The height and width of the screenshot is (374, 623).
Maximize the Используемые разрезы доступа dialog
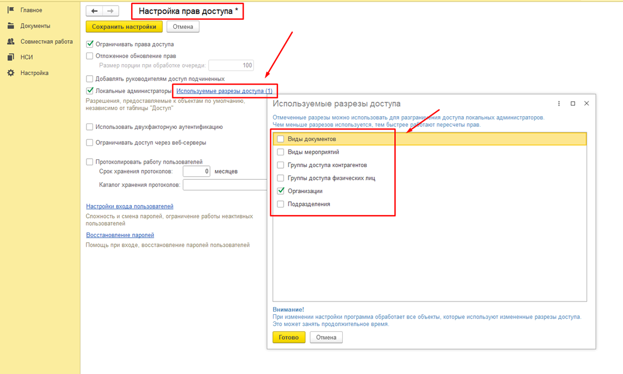click(x=573, y=103)
